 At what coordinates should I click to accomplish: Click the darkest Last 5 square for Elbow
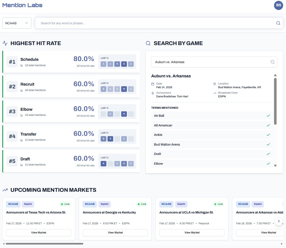[x=124, y=114]
